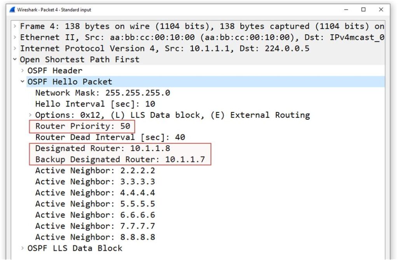Select Active Neighbor 5.5.5.5 entry
The image size is (398, 260).
click(x=95, y=204)
